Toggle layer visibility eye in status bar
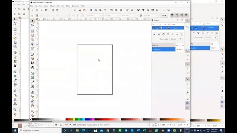The width and height of the screenshot is (237, 133). pos(56,125)
